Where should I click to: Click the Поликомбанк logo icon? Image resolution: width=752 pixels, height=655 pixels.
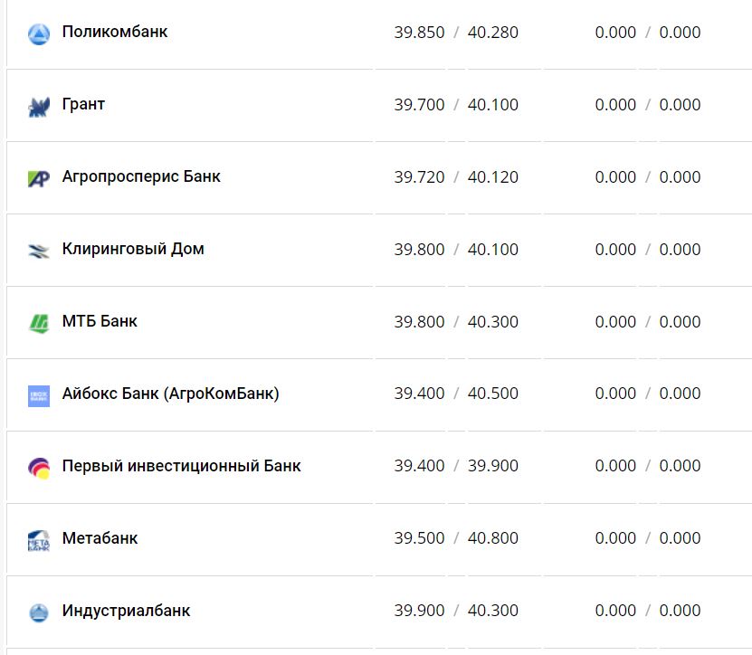(39, 34)
